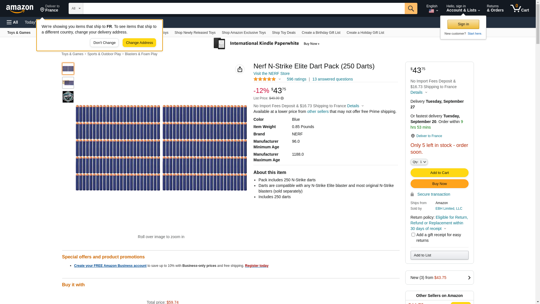
Task: Click into the search input field
Action: (244, 8)
